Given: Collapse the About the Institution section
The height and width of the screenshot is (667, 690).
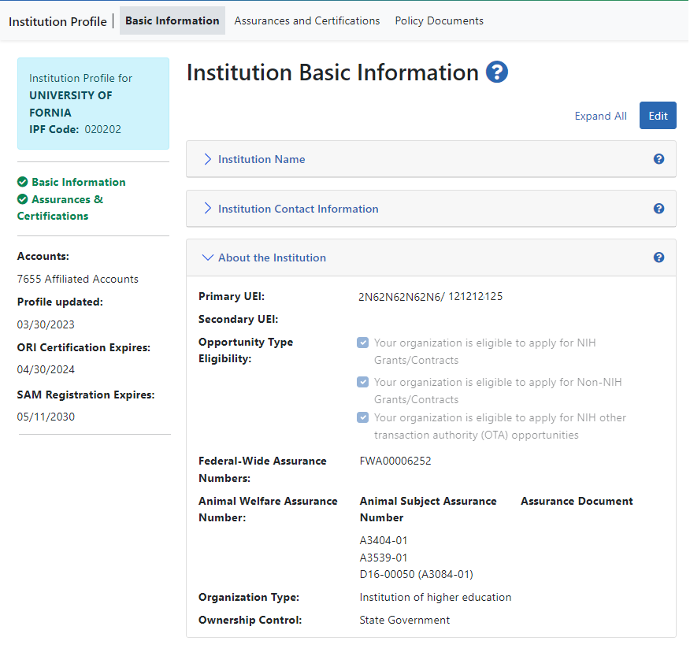Looking at the screenshot, I should pyautogui.click(x=271, y=258).
